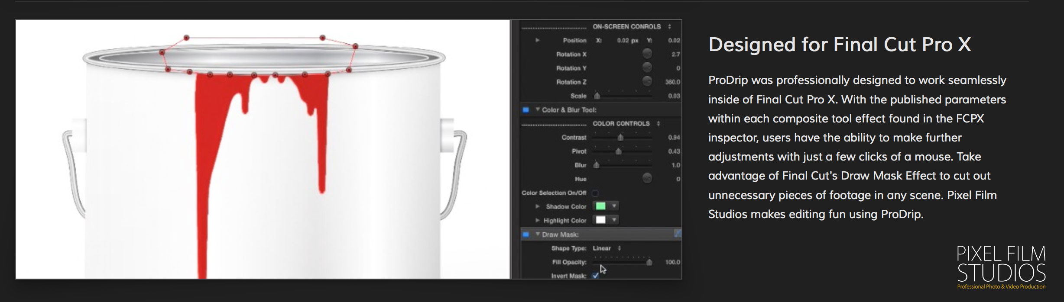
Task: Open the Shadow Color dropdown arrow
Action: [x=614, y=206]
